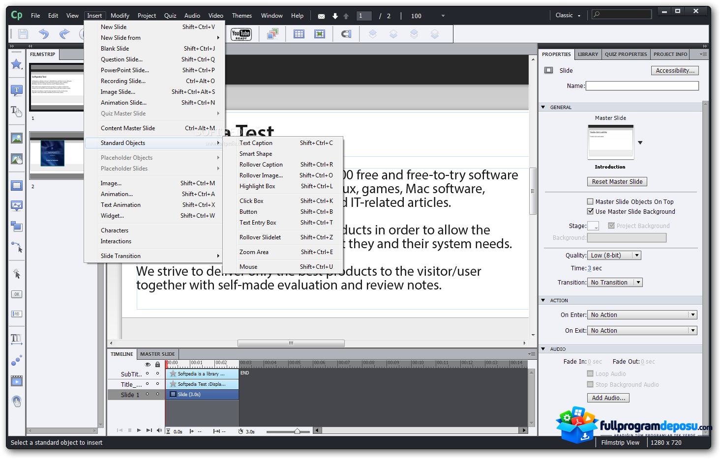Click the Redo arrow icon
721x459 pixels.
64,34
